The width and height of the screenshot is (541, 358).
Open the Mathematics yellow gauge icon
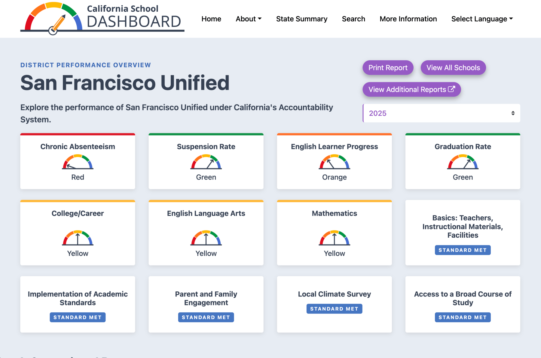(x=334, y=238)
